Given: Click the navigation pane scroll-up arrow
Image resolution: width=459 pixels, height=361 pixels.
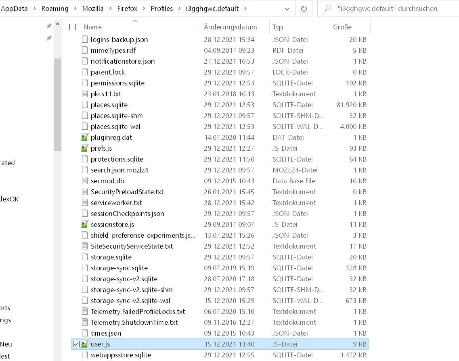Looking at the screenshot, I should coord(58,24).
